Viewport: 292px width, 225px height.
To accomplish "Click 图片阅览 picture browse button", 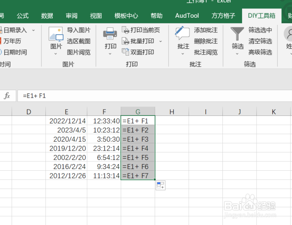I will [79, 52].
